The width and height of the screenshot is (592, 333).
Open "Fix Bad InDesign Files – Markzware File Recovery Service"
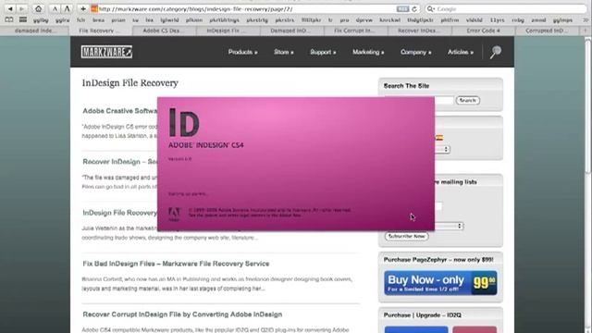click(x=176, y=264)
